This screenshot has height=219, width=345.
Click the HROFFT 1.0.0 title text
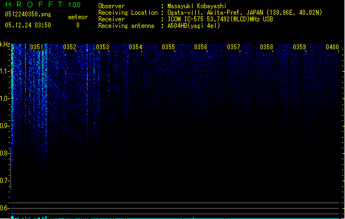pos(43,4)
